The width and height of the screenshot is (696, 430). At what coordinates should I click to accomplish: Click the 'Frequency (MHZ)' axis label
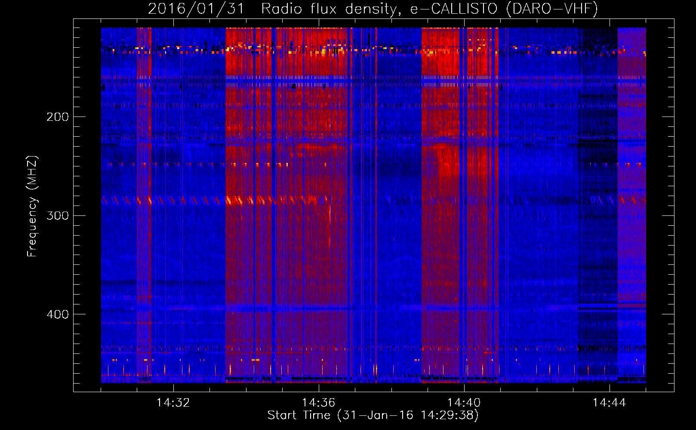pyautogui.click(x=32, y=206)
